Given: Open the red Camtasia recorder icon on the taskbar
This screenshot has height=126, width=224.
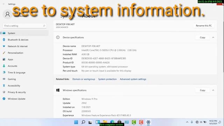Looking at the screenshot, I should point(141,122).
